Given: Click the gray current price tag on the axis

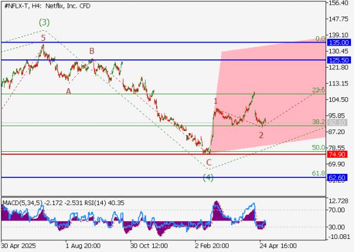Looking at the screenshot, I should click(x=337, y=123).
